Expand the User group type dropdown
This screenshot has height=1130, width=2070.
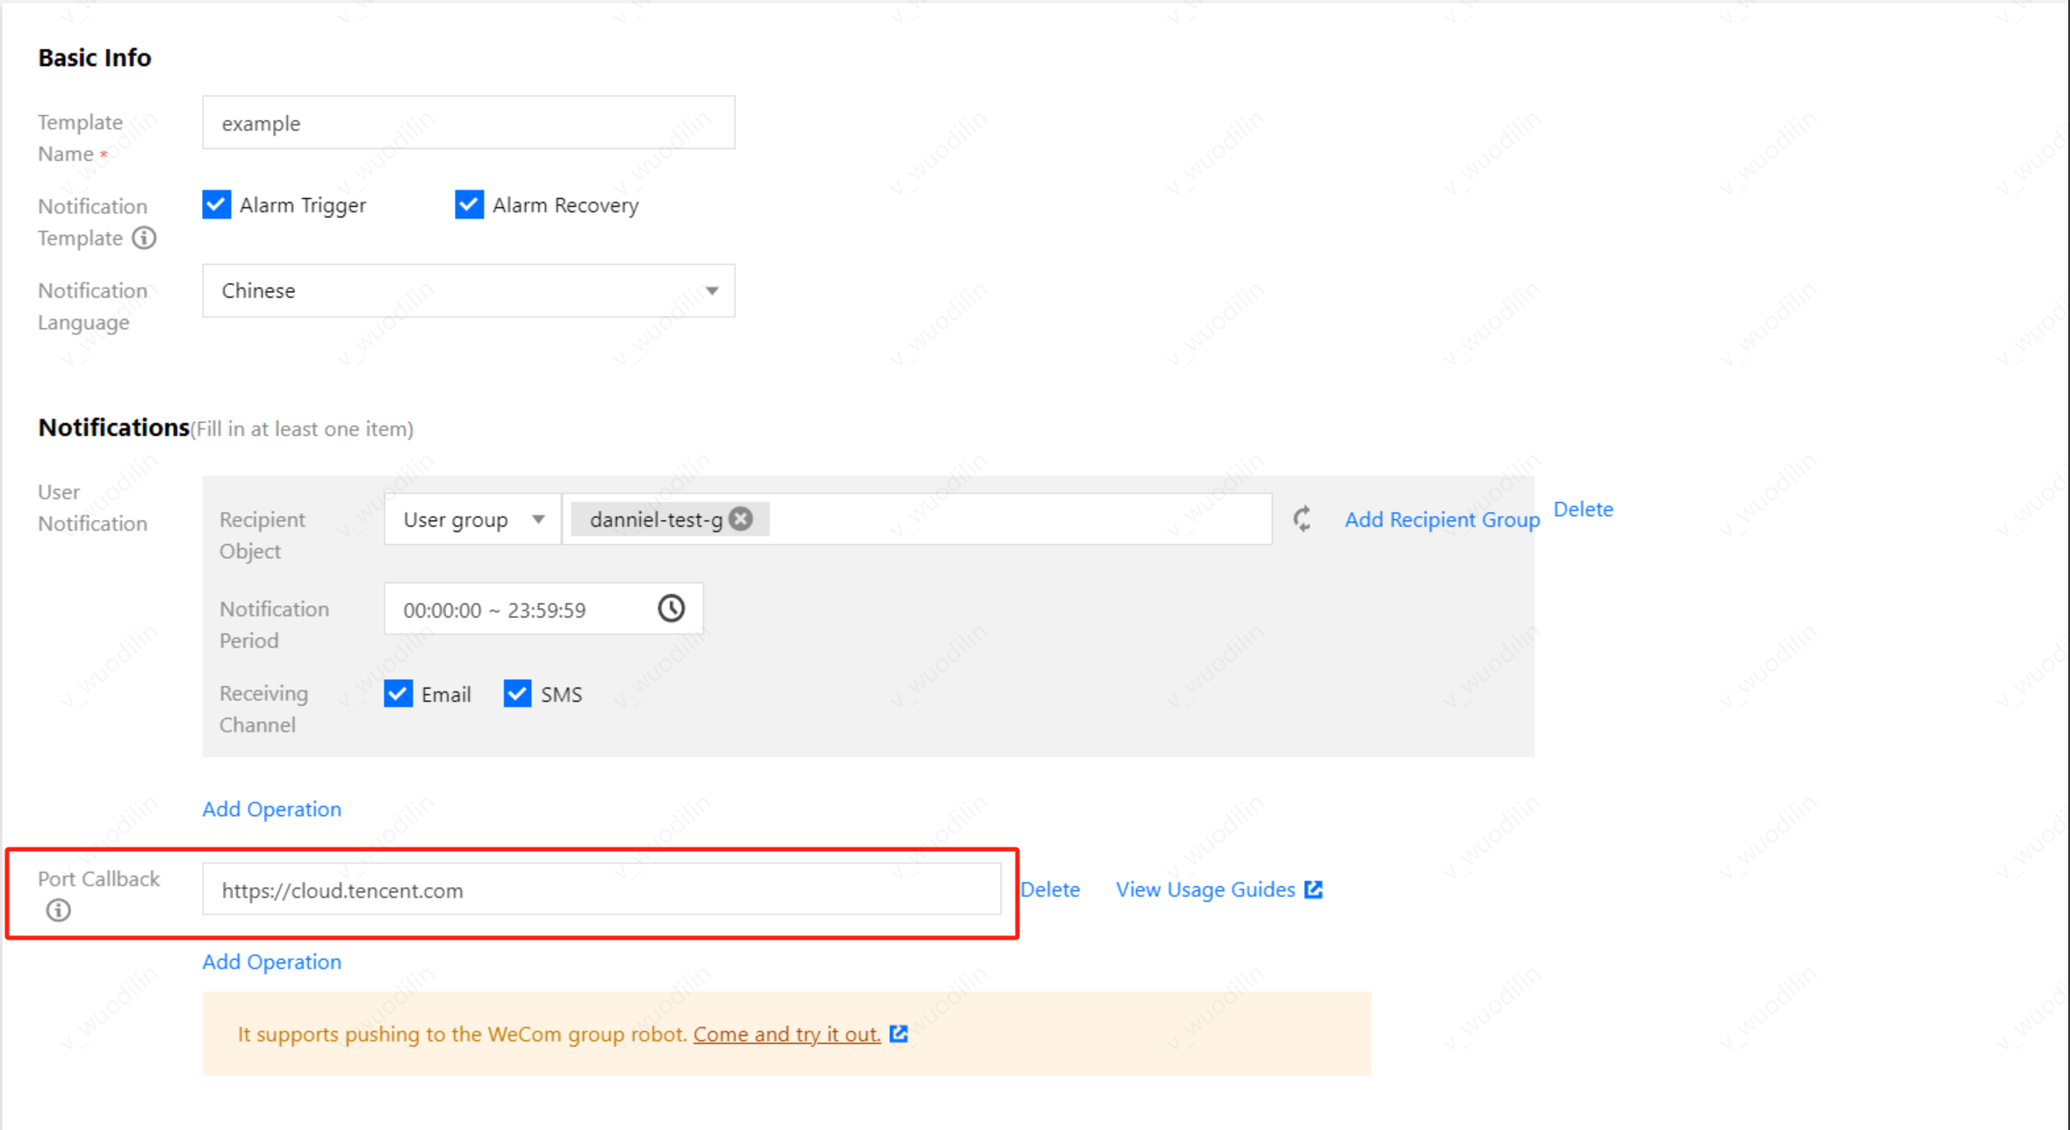pos(472,519)
